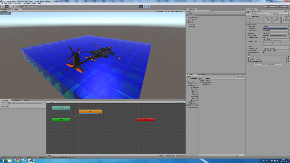Viewport: 290px width, 163px height.
Task: Toggle the Camera component checkbox
Action: pos(250,25)
